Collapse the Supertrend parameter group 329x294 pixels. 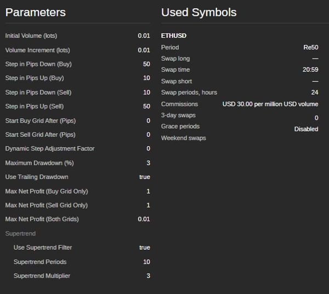coord(20,234)
